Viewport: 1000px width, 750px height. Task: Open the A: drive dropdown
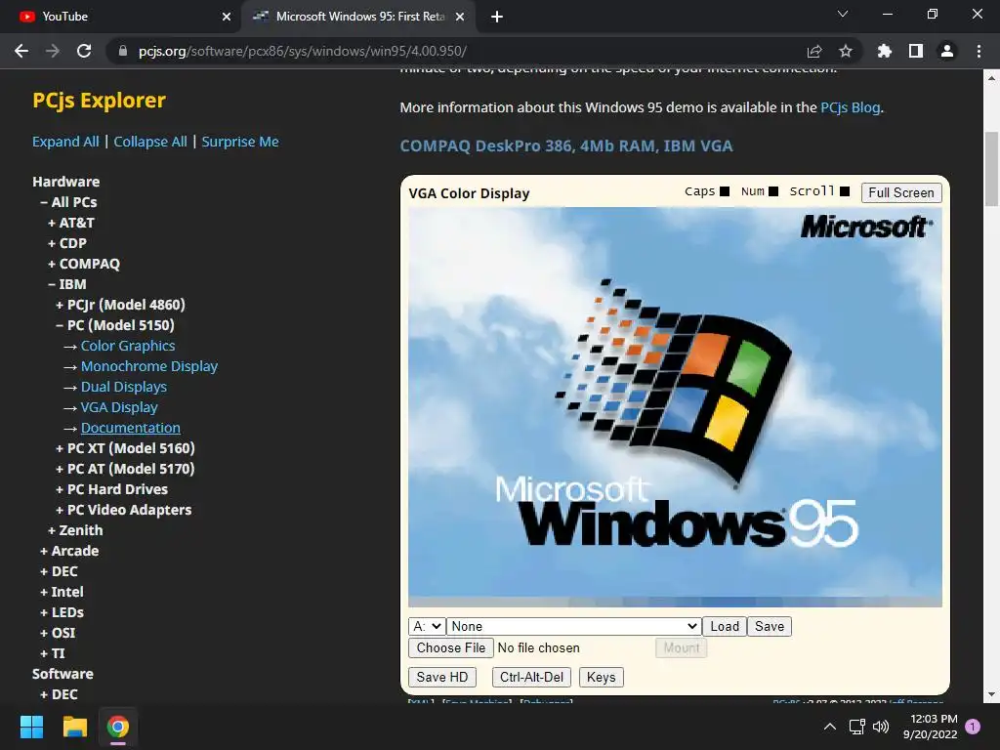[x=427, y=626]
